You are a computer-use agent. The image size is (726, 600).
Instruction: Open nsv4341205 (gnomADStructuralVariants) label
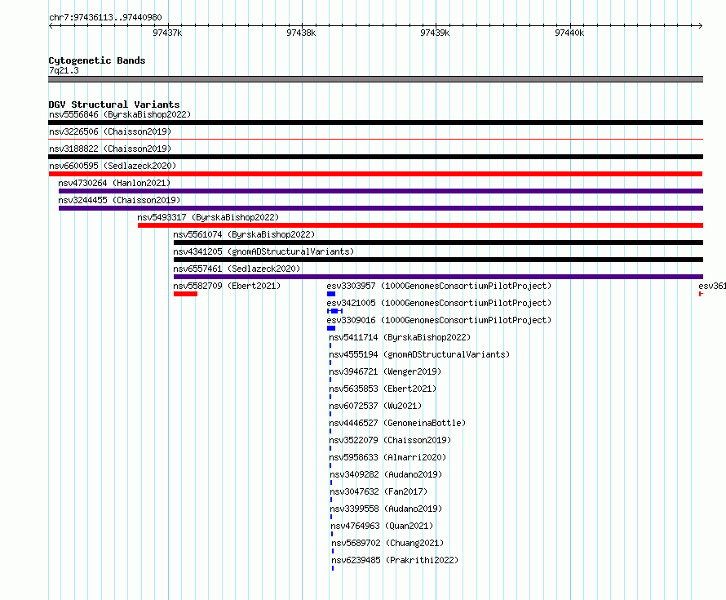point(263,251)
